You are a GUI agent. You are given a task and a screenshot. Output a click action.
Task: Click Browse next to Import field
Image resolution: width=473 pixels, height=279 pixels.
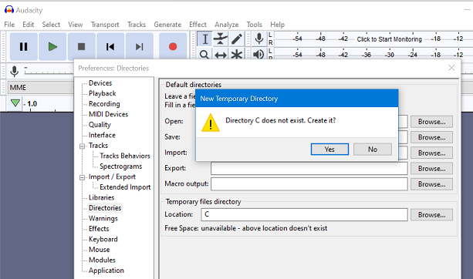point(431,153)
